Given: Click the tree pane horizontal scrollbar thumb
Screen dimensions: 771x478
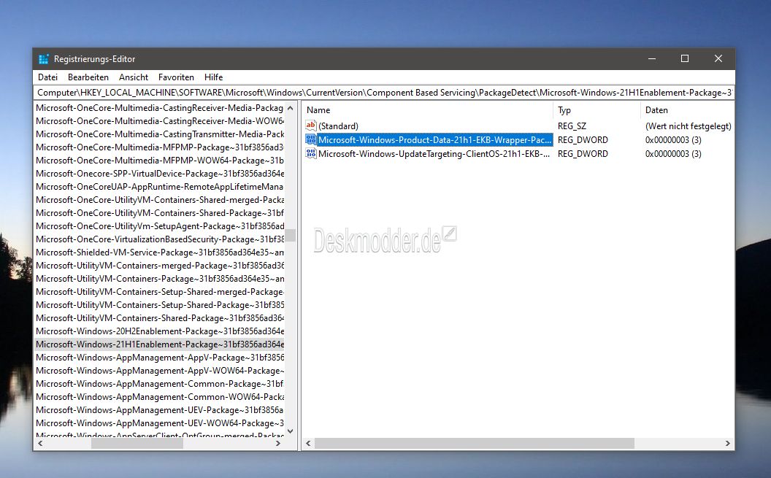Looking at the screenshot, I should point(137,443).
